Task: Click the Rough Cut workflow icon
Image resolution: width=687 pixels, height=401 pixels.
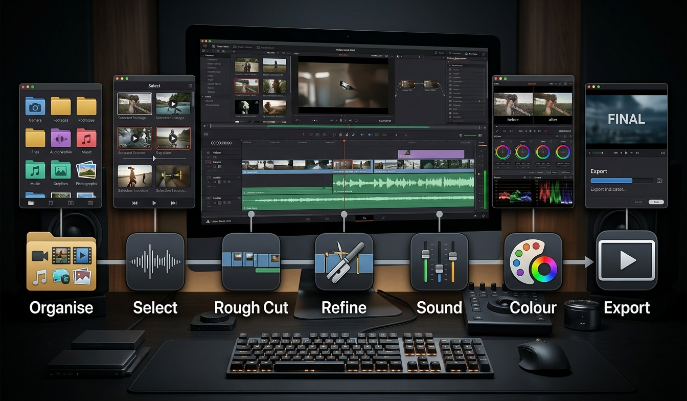Action: tap(250, 261)
